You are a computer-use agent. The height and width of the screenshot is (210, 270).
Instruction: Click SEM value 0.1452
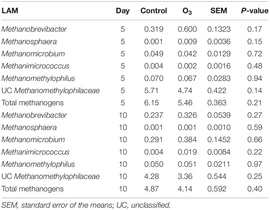pyautogui.click(x=219, y=139)
